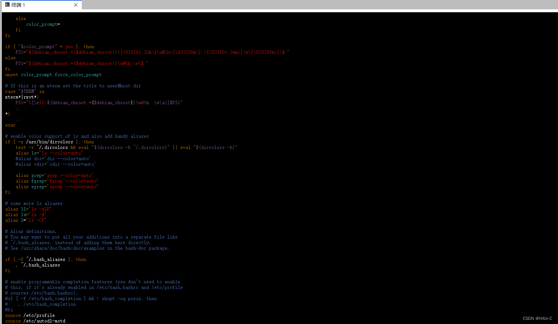This screenshot has height=324, width=558.
Task: Click the comment '# some more ls aliases'
Action: pos(34,203)
